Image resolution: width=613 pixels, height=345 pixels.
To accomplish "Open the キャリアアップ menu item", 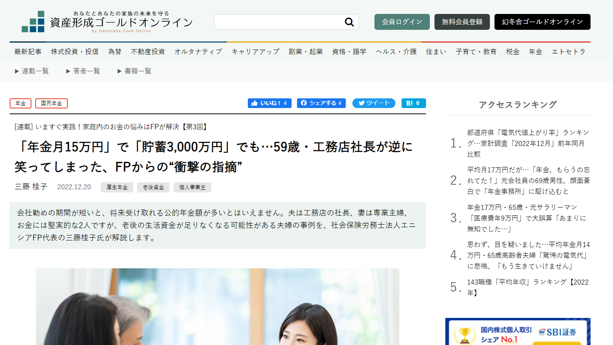I will click(x=256, y=51).
